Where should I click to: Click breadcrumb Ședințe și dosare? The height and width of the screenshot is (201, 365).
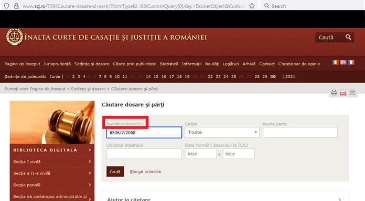88,89
